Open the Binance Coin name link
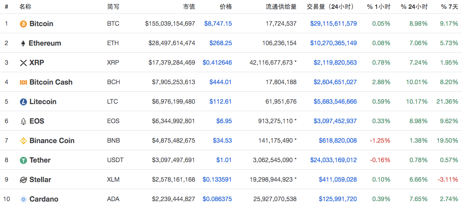Image resolution: width=462 pixels, height=206 pixels. click(52, 140)
